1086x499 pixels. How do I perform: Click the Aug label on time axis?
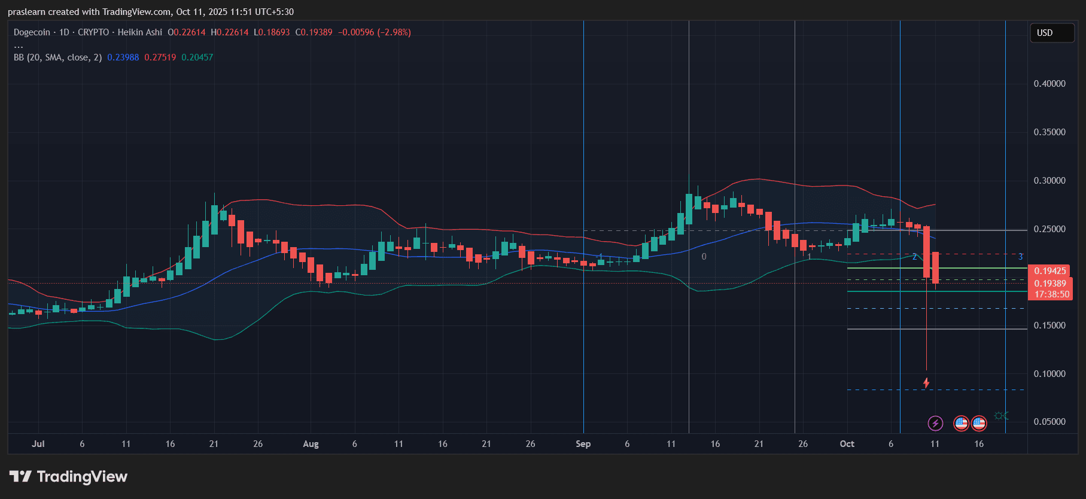311,444
